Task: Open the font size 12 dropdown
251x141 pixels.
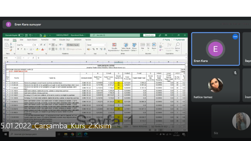Action: point(39,45)
